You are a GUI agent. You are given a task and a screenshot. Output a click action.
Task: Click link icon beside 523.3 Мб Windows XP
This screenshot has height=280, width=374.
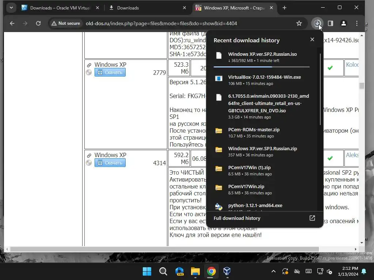pos(89,65)
